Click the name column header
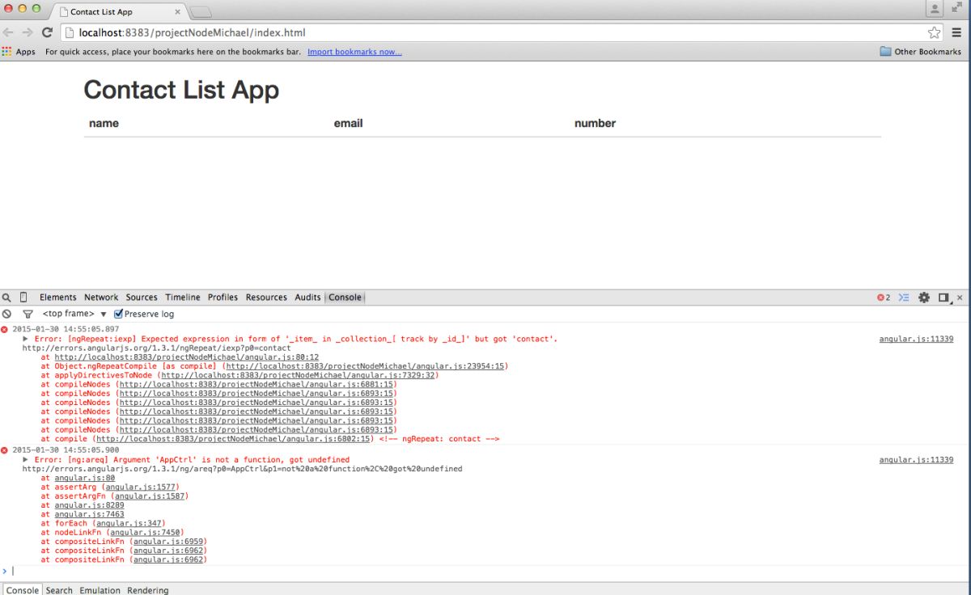 (104, 124)
